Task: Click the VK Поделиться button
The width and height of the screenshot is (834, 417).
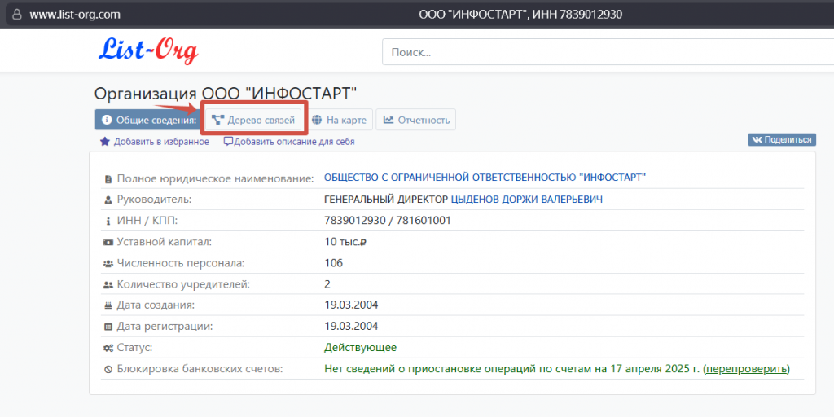Action: pyautogui.click(x=781, y=139)
